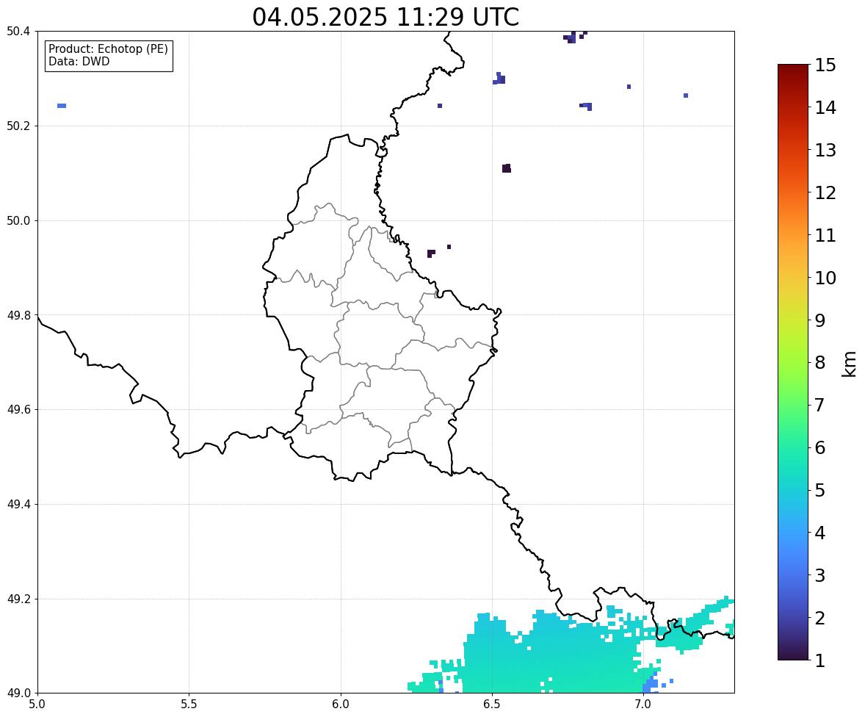865x717 pixels.
Task: Click the colorbar tick label 8
Action: pyautogui.click(x=819, y=363)
